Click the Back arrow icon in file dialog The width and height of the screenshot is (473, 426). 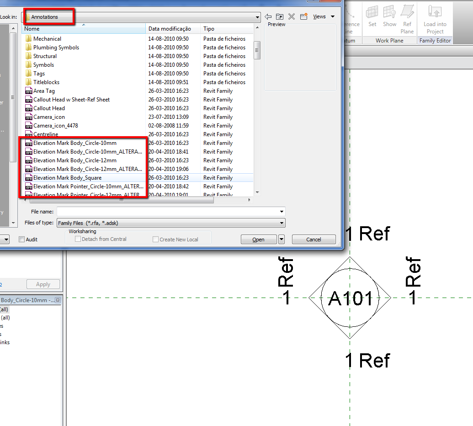tap(268, 16)
